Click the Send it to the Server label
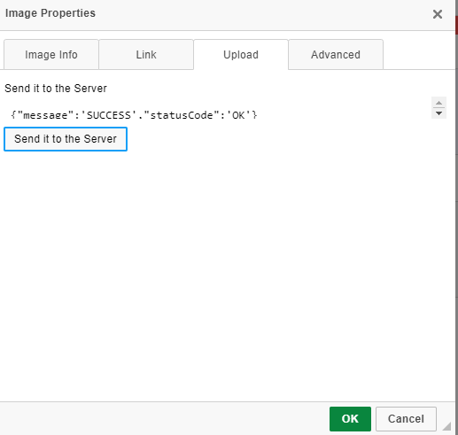This screenshot has width=458, height=435. click(x=56, y=89)
